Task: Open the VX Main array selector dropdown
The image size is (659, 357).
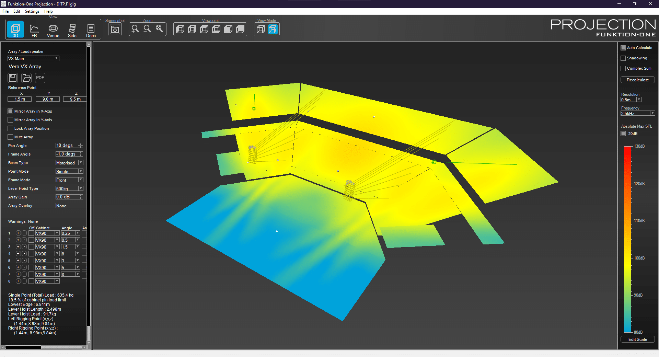Action: pyautogui.click(x=56, y=59)
